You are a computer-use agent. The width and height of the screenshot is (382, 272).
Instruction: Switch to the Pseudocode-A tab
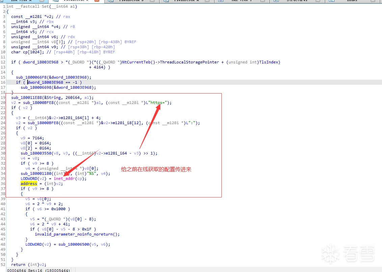[187, 1]
